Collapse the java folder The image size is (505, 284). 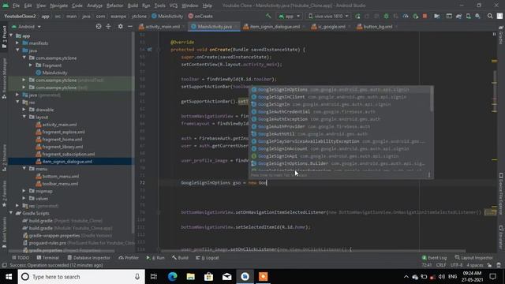(x=17, y=50)
